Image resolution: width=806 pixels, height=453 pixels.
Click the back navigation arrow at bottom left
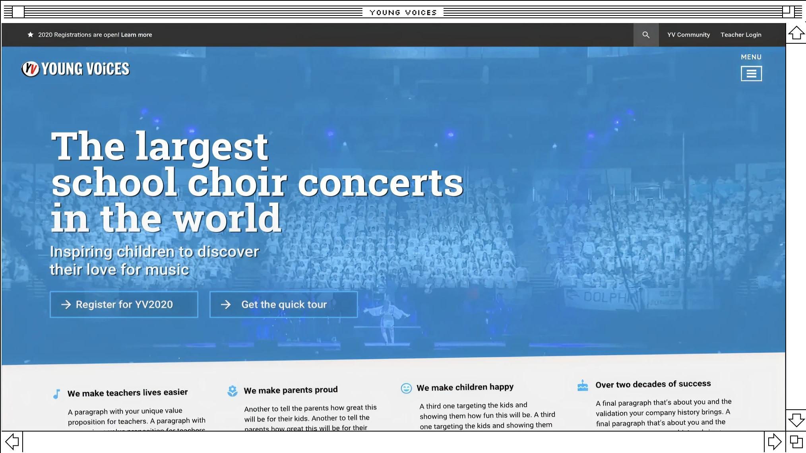[13, 441]
